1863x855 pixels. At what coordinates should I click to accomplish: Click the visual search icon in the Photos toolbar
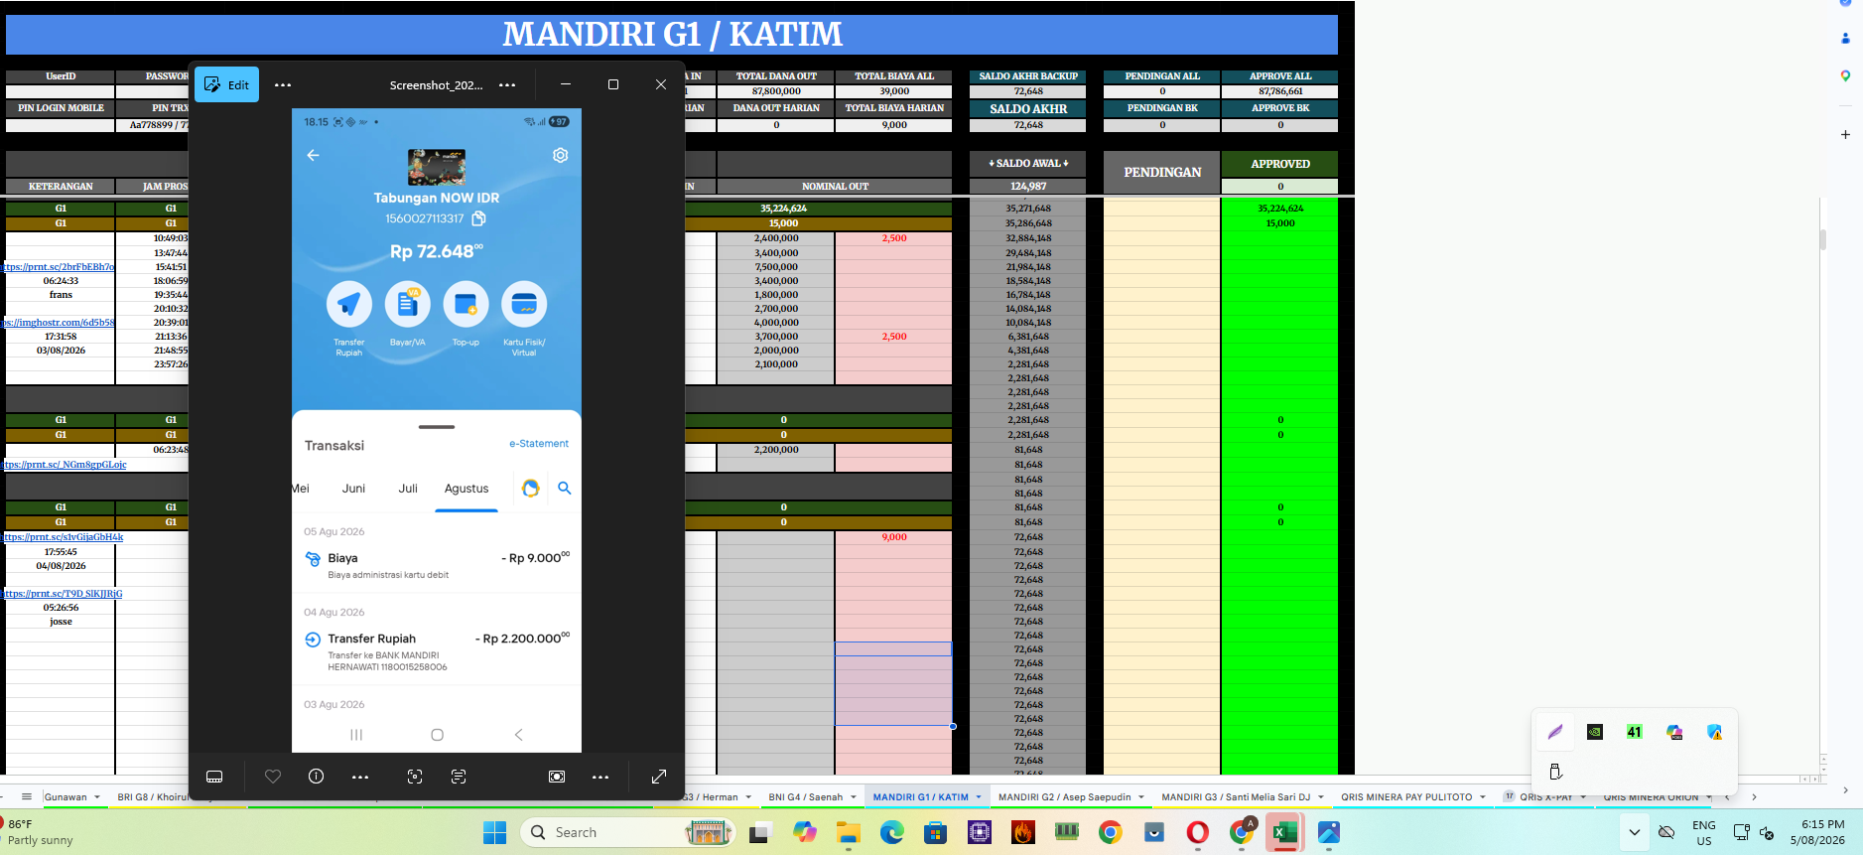tap(415, 777)
